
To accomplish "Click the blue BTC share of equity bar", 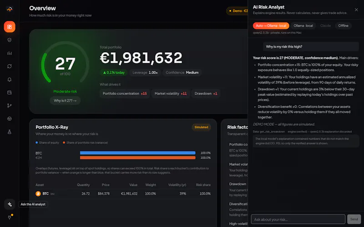I will 138,153.
